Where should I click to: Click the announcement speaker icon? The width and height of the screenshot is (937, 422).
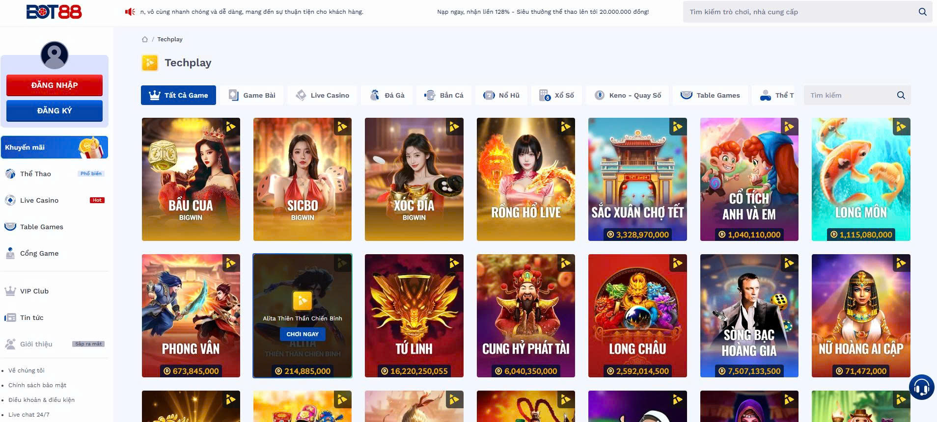130,12
